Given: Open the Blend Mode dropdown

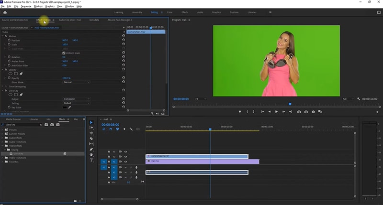Looking at the screenshot, I should 76,82.
